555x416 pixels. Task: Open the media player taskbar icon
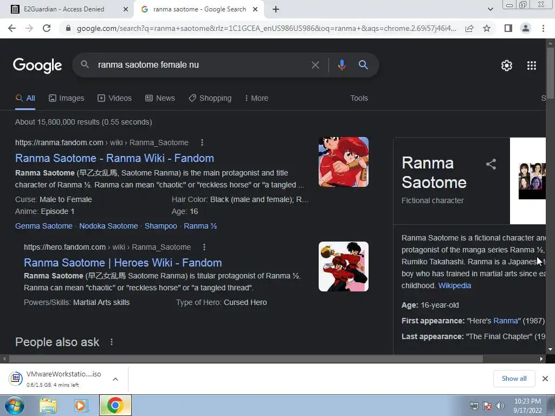pyautogui.click(x=80, y=406)
